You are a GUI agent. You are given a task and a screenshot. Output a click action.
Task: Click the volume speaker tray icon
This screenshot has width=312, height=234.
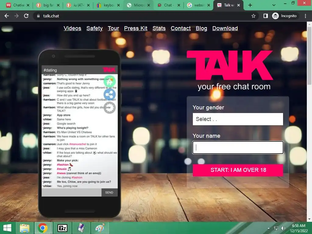pyautogui.click(x=283, y=228)
